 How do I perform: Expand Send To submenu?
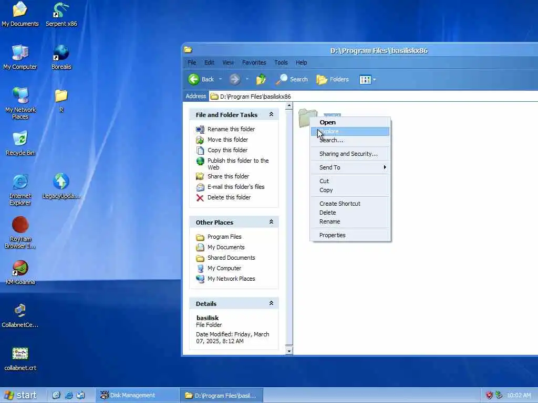coord(350,167)
